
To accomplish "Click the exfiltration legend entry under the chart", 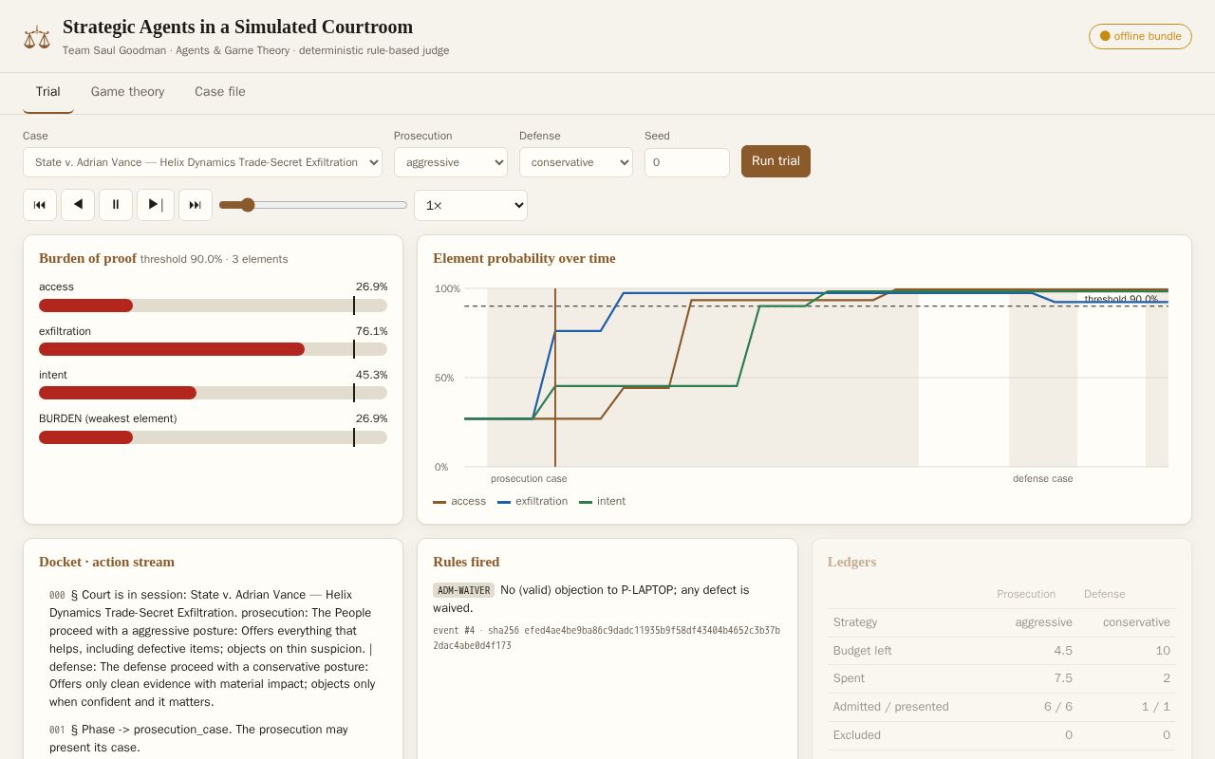I will (x=533, y=501).
